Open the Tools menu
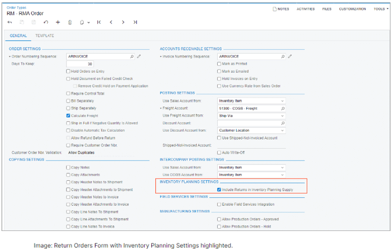The height and width of the screenshot is (249, 391). 380,9
